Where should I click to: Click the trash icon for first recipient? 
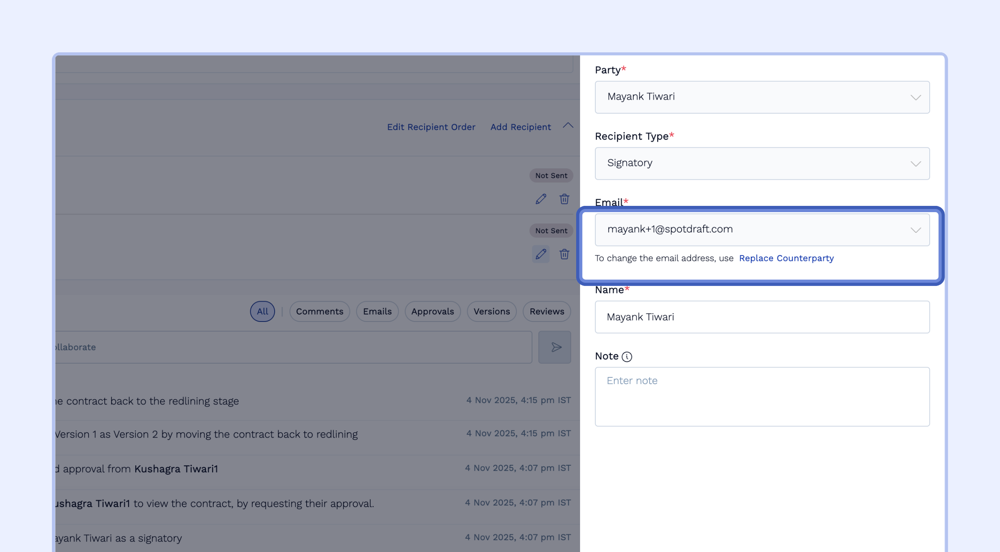(564, 199)
